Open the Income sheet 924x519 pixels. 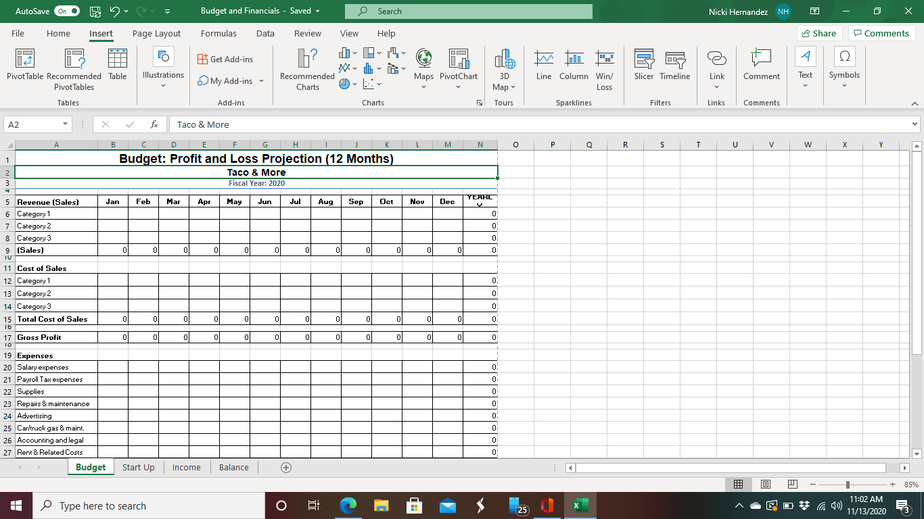(x=186, y=467)
